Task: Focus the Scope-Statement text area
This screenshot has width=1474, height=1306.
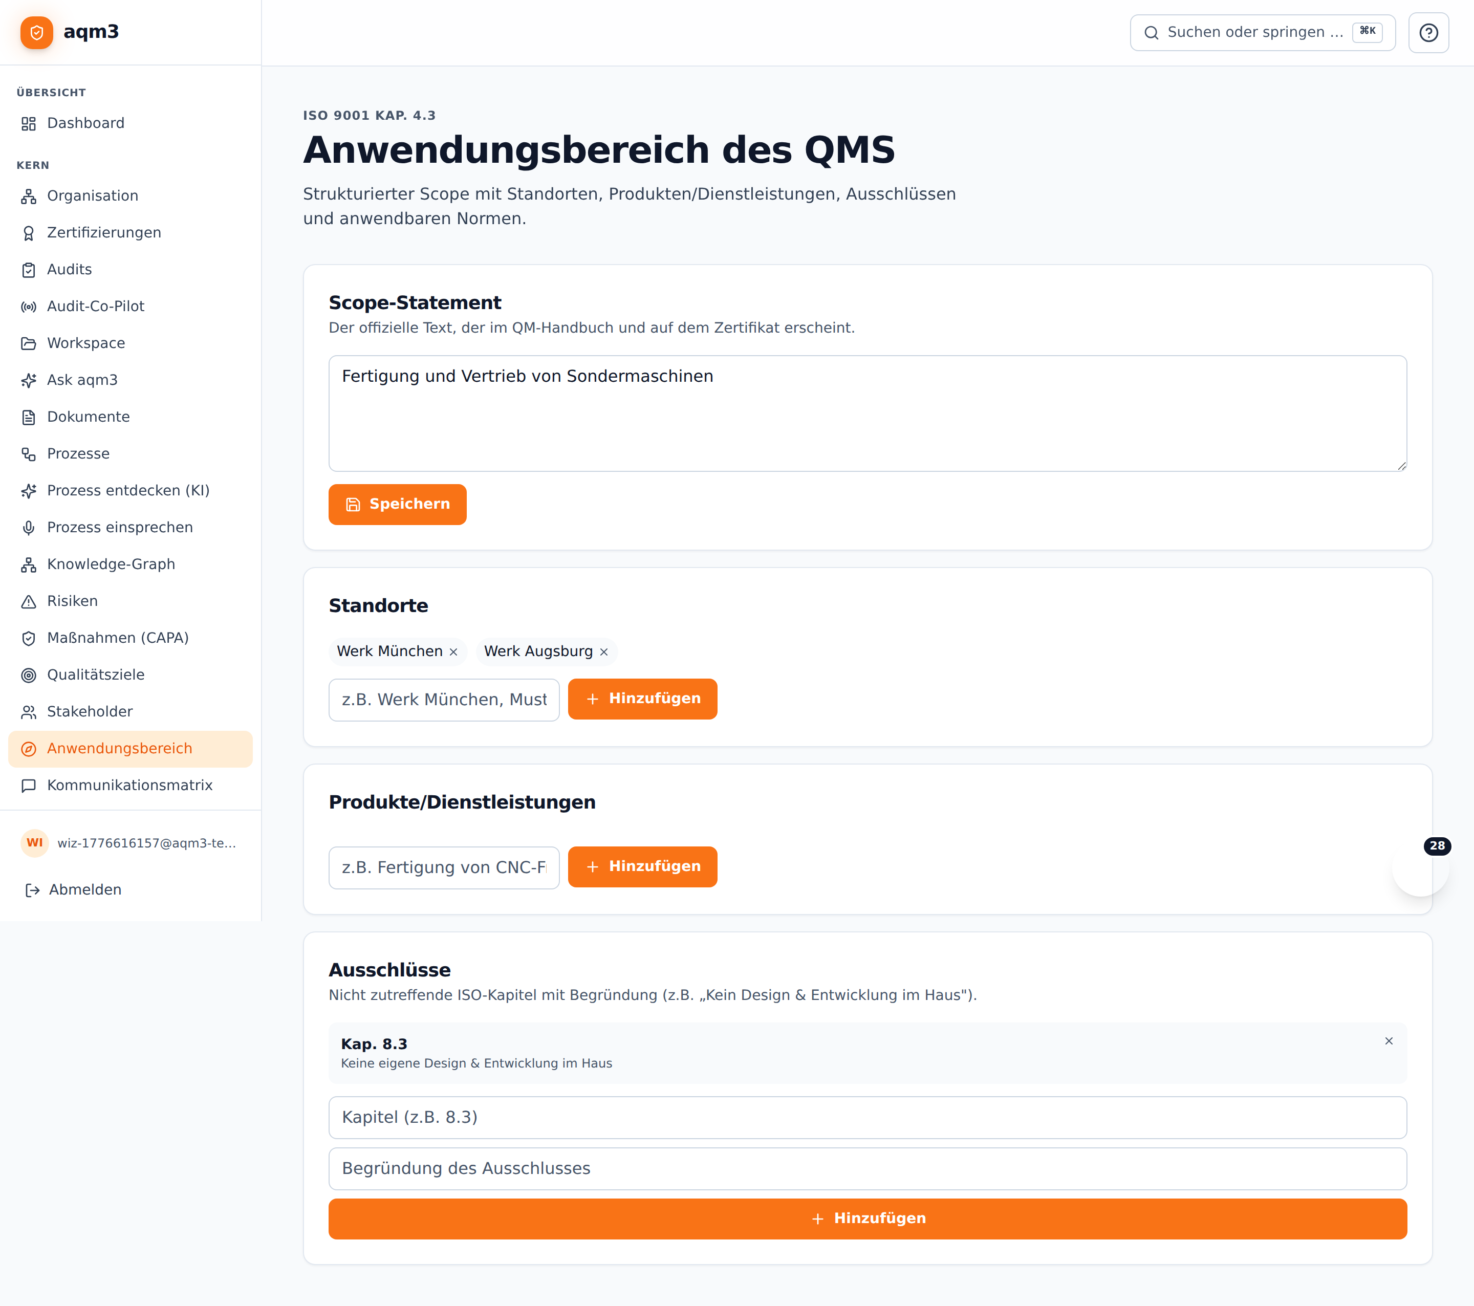Action: pos(868,413)
